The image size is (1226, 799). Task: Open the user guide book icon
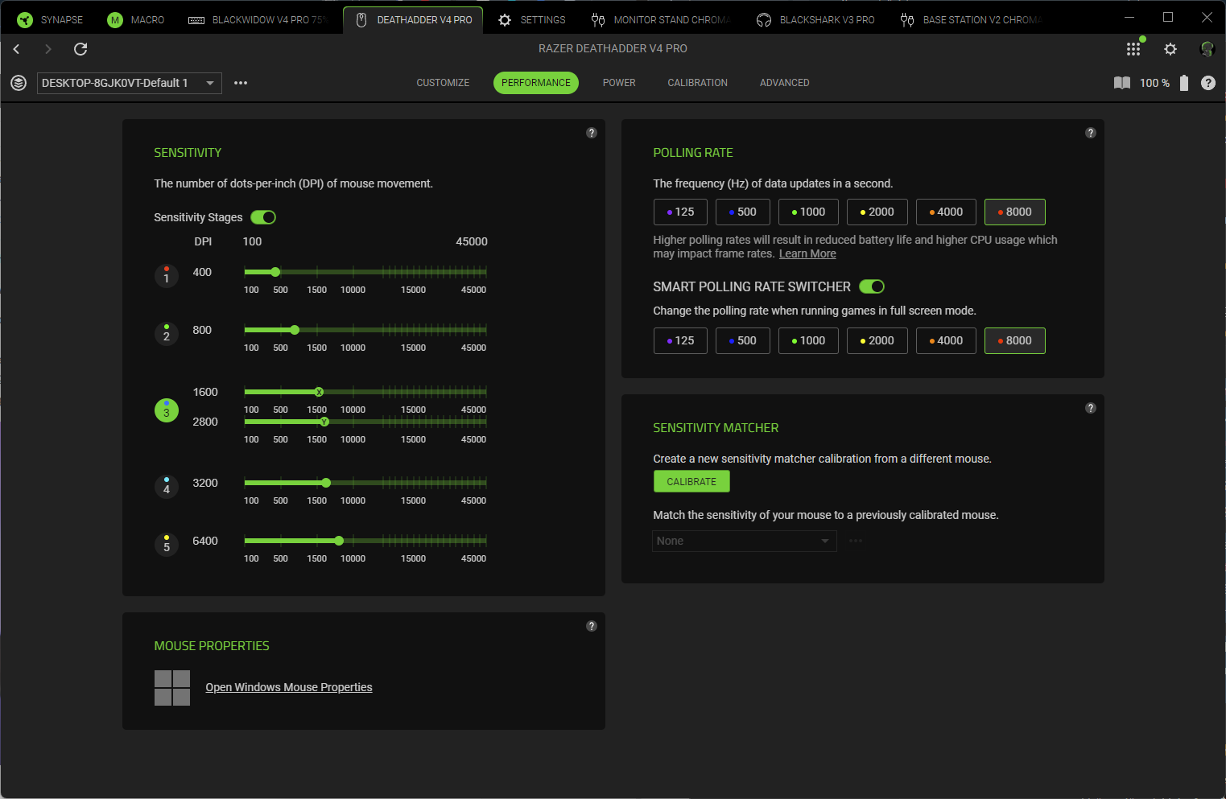1121,83
